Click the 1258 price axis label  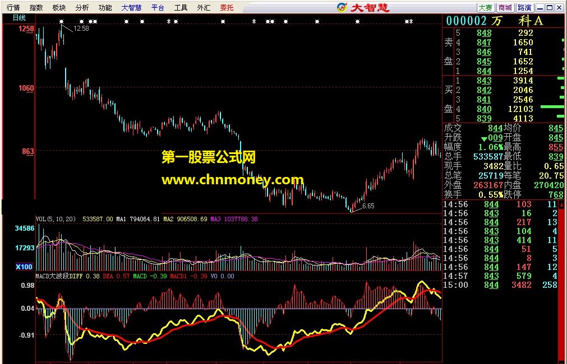click(x=26, y=29)
